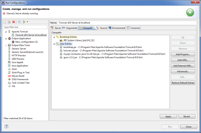Collapse the User Entries classpath node
This screenshot has height=133, width=201.
54,44
